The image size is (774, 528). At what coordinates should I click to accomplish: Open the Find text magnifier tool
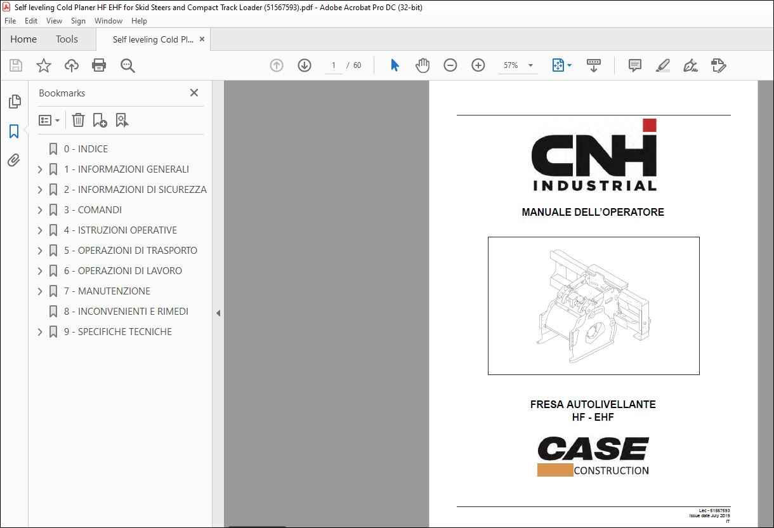[128, 65]
